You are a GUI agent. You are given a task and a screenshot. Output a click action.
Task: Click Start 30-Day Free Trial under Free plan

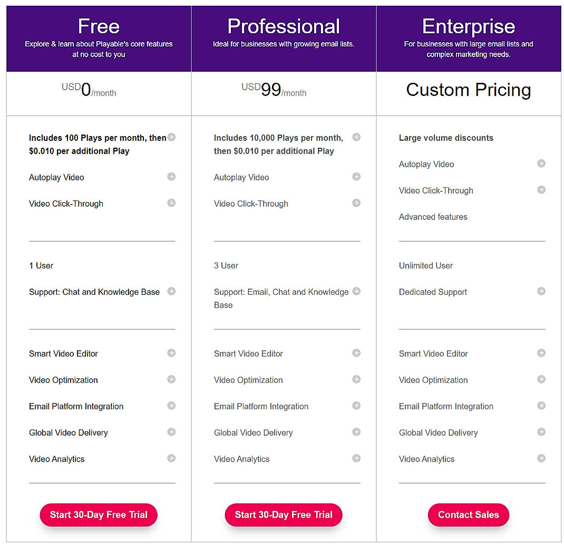click(x=98, y=515)
